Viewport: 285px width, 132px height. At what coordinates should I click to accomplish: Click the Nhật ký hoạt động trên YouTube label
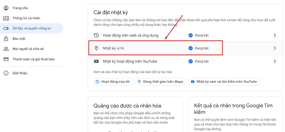point(130,61)
